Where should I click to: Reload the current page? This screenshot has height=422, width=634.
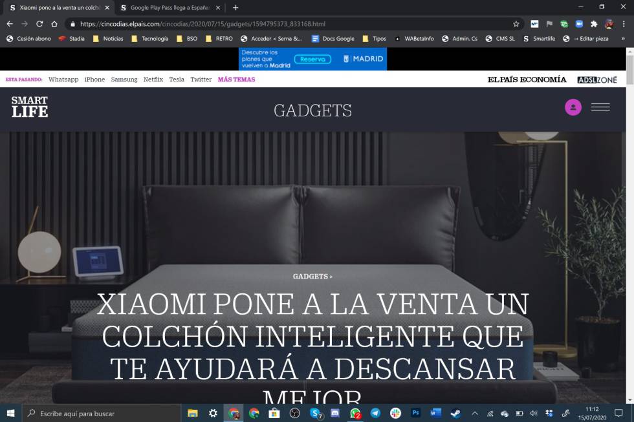39,24
